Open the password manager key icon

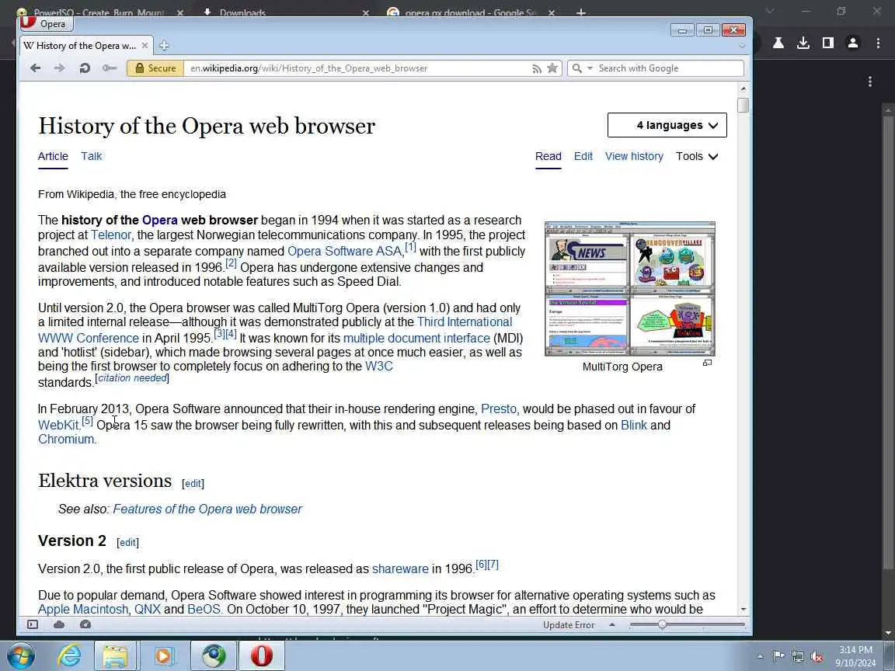tap(109, 68)
